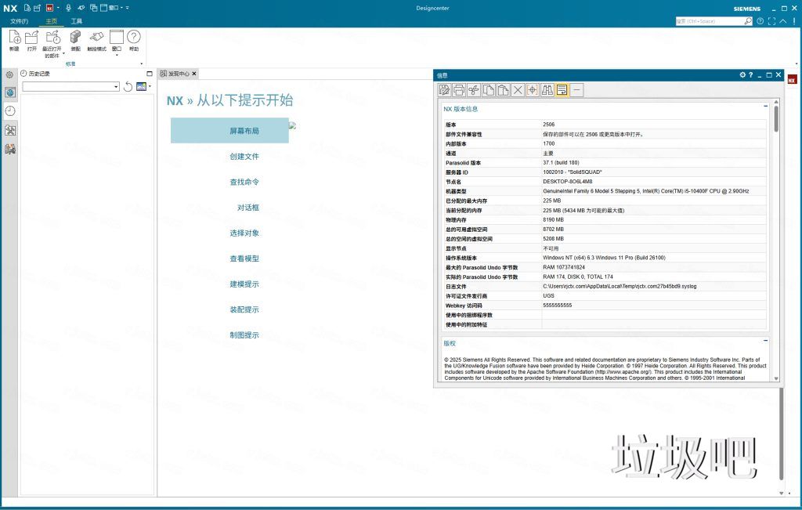Image resolution: width=802 pixels, height=510 pixels.
Task: Enable 触控模式 (Touch mode) in the ribbon
Action: tap(96, 37)
